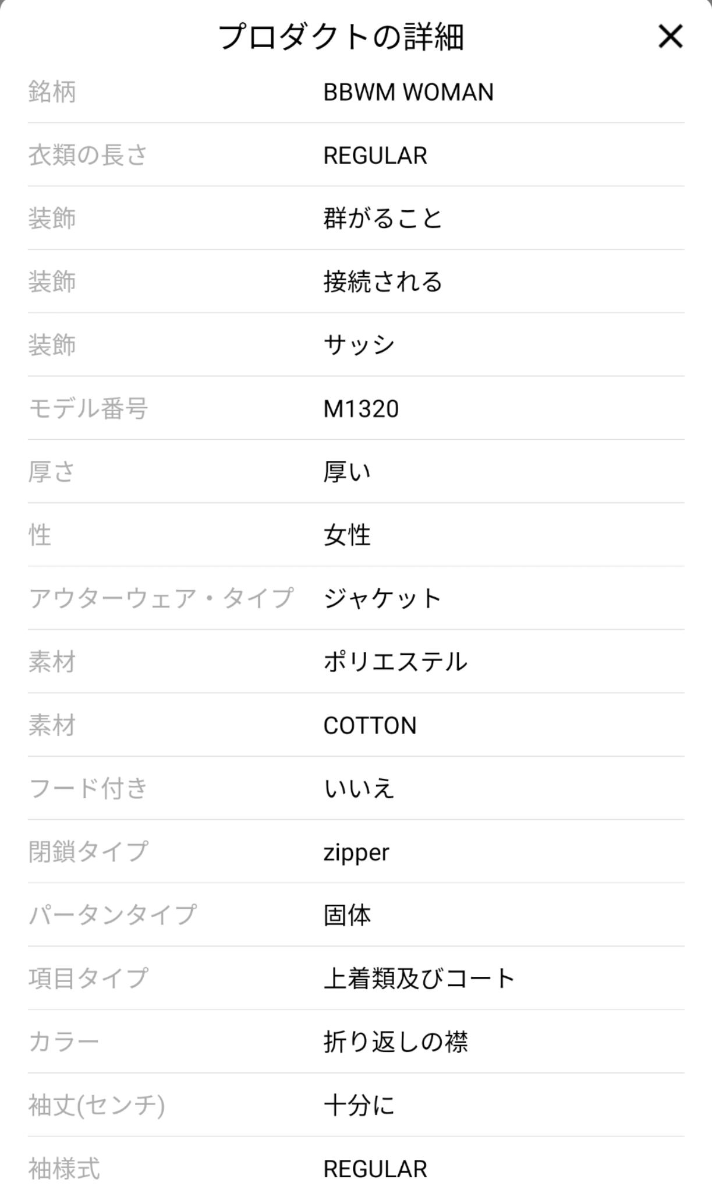Viewport: 712px width, 1193px height.
Task: Tap the 銘柄 row label
Action: pyautogui.click(x=52, y=92)
